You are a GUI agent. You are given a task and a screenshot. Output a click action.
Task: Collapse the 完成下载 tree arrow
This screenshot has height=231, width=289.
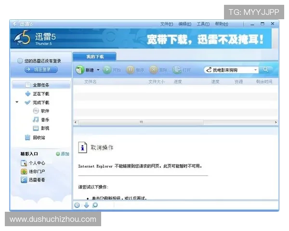click(x=17, y=102)
